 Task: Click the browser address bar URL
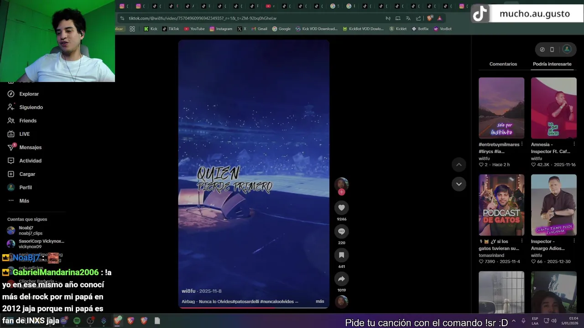(x=203, y=18)
